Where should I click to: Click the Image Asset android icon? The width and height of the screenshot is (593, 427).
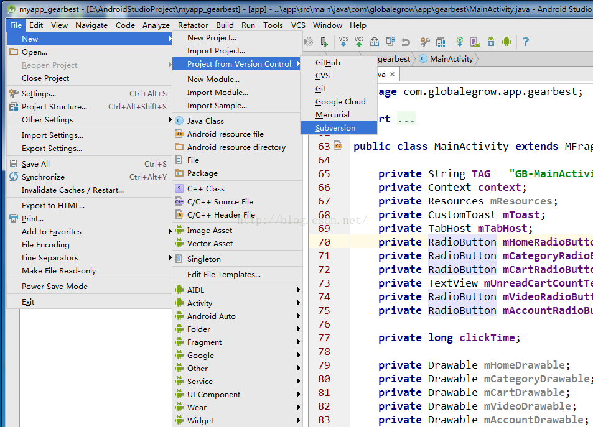[x=179, y=230]
